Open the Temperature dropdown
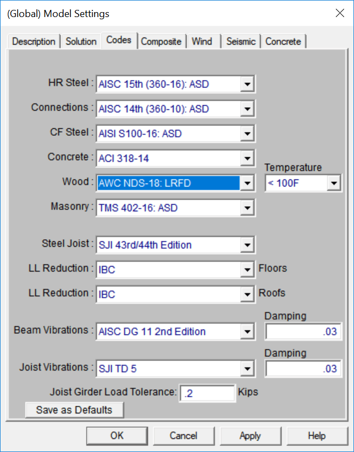Viewport: 354px width, 452px height. tap(334, 183)
